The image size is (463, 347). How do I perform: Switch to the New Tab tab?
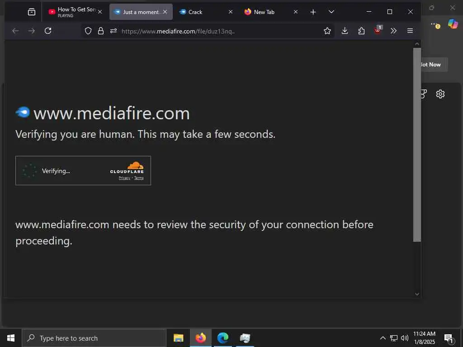pyautogui.click(x=271, y=12)
